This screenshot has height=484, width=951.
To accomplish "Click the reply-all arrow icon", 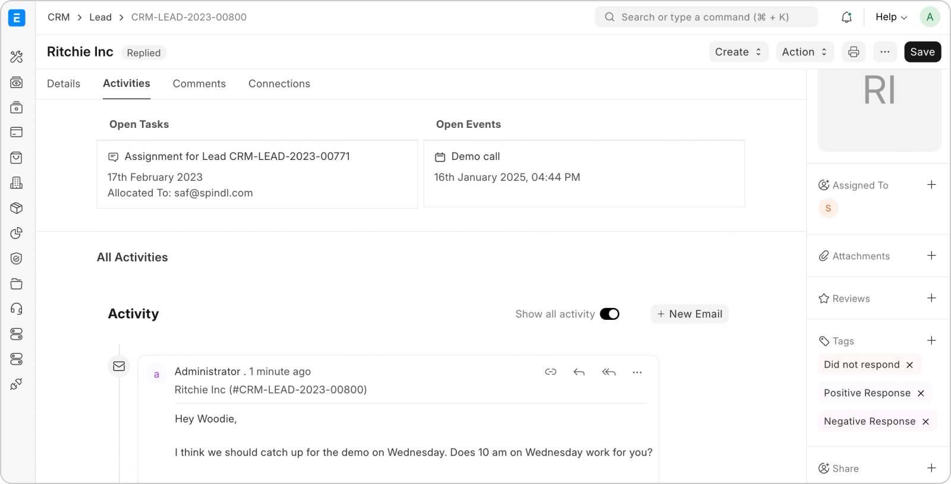I will click(609, 372).
